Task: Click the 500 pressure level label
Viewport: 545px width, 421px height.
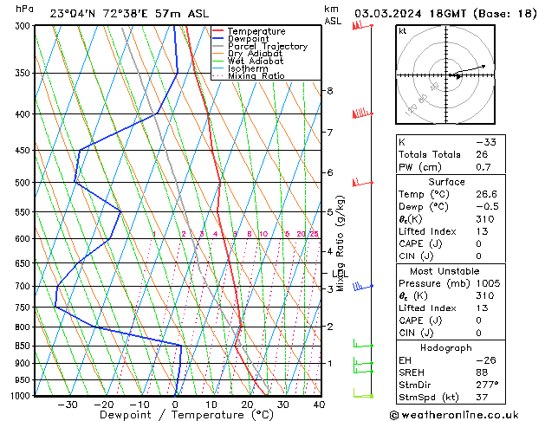Action: coord(23,183)
